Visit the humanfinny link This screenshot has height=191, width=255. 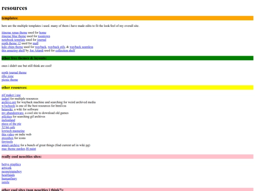(9, 178)
